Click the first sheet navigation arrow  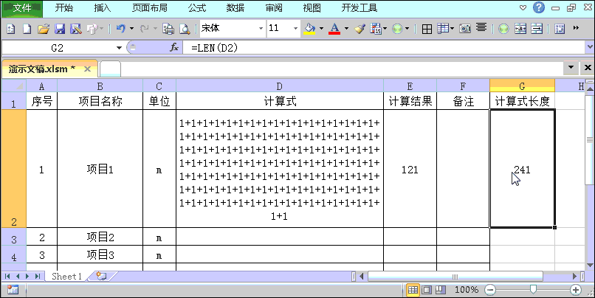click(x=8, y=276)
